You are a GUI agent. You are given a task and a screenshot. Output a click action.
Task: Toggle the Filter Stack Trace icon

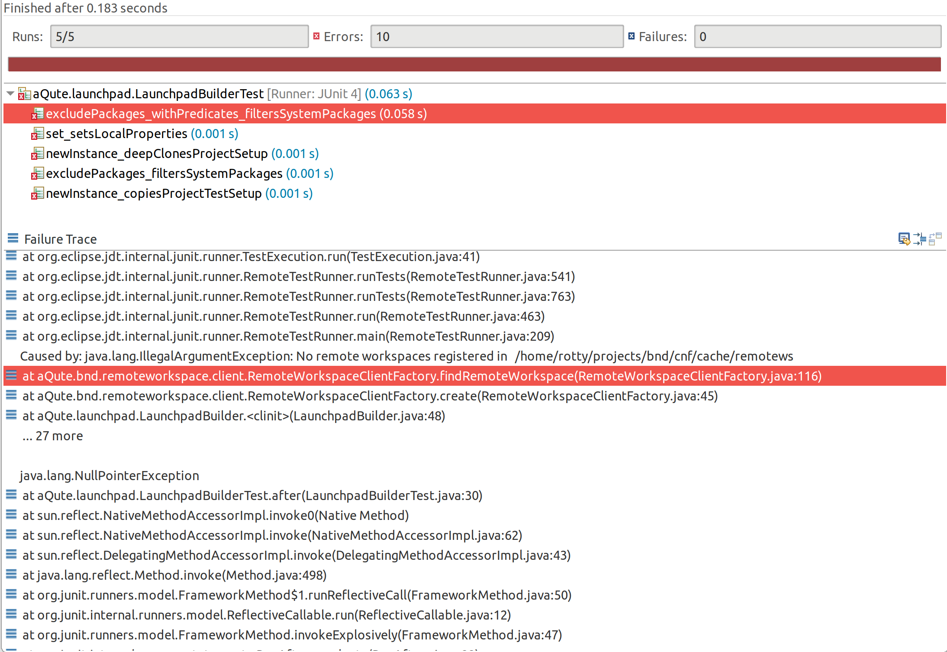[920, 239]
